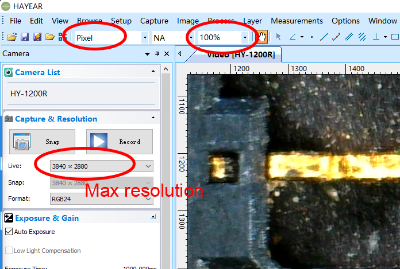The width and height of the screenshot is (400, 269).
Task: Close the Camera side panel
Action: click(167, 54)
